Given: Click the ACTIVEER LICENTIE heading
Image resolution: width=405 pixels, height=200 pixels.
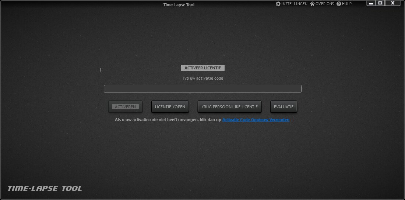Looking at the screenshot, I should [202, 68].
